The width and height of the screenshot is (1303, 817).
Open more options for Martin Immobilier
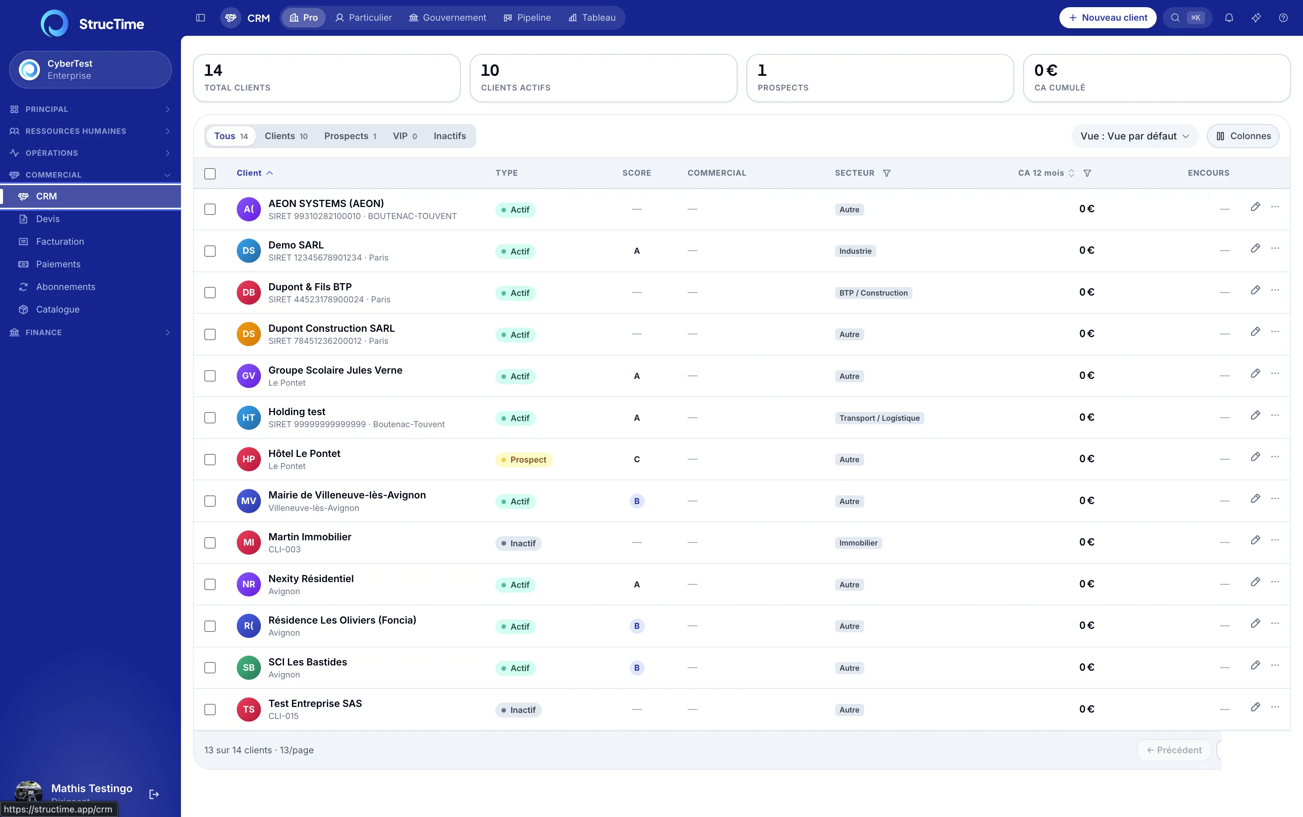click(x=1275, y=540)
